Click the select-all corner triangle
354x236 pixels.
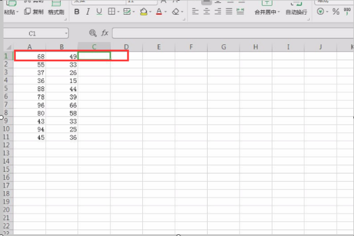9,47
